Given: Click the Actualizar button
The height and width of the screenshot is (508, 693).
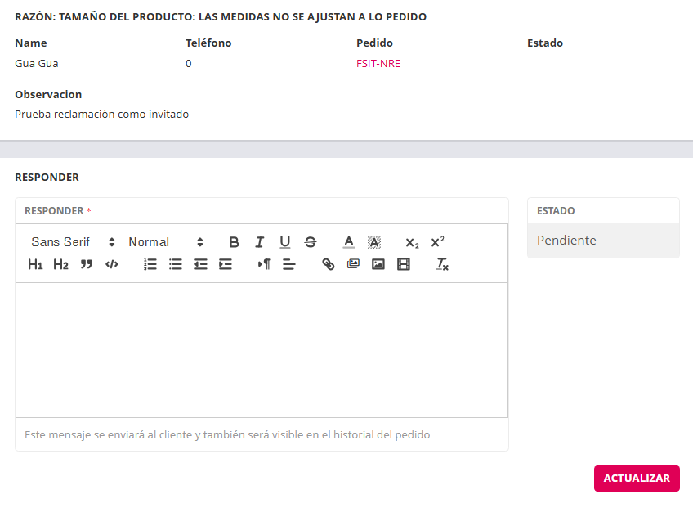Looking at the screenshot, I should (x=637, y=479).
